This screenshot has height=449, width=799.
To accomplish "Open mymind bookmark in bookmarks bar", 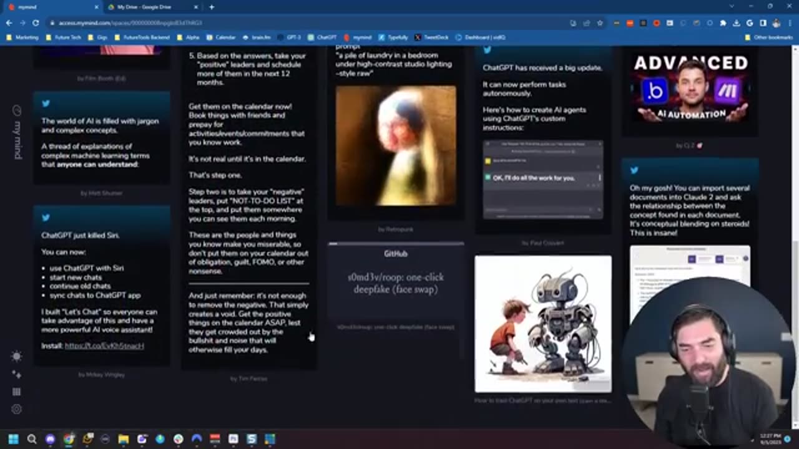I will [358, 37].
